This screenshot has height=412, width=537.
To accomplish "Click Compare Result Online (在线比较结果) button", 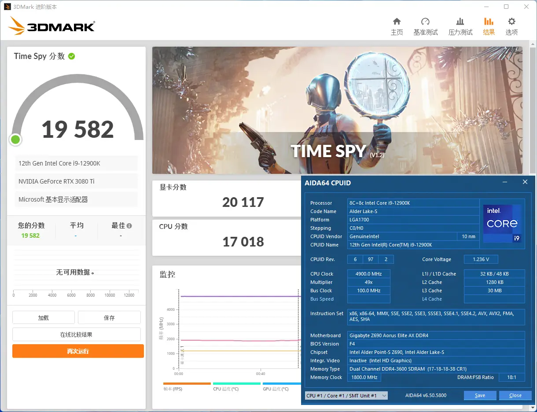I will pos(77,335).
